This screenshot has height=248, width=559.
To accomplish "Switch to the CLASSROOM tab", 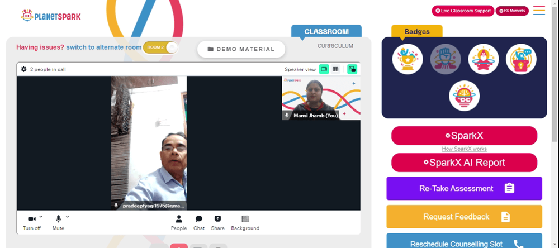I will pyautogui.click(x=326, y=31).
